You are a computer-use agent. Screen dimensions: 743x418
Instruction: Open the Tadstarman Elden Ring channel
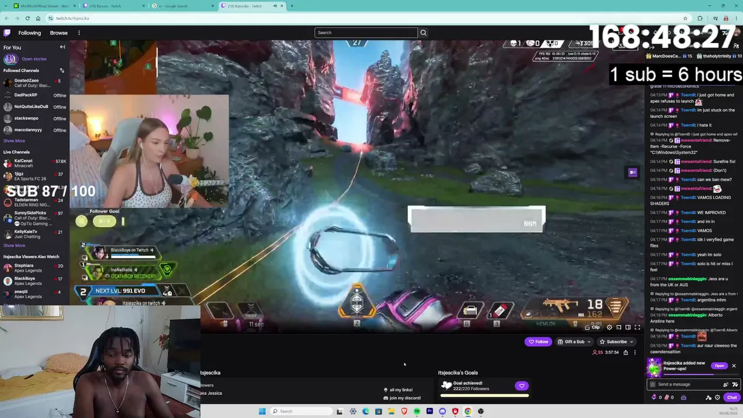(x=35, y=202)
